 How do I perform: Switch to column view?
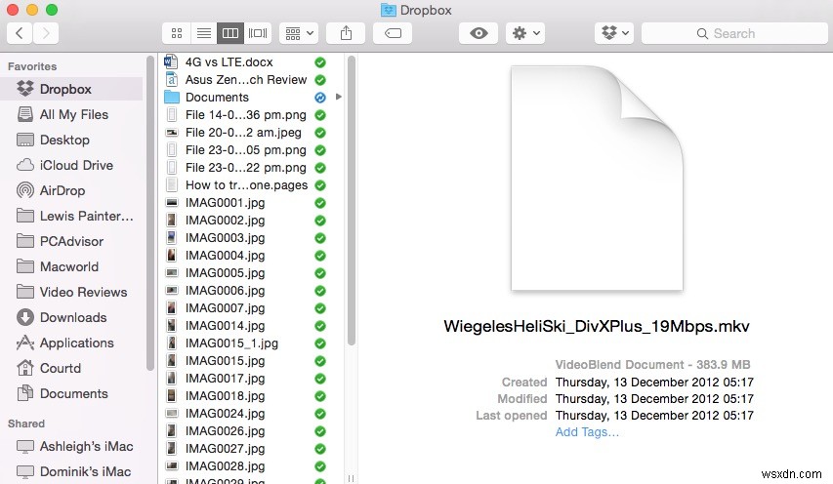tap(230, 33)
